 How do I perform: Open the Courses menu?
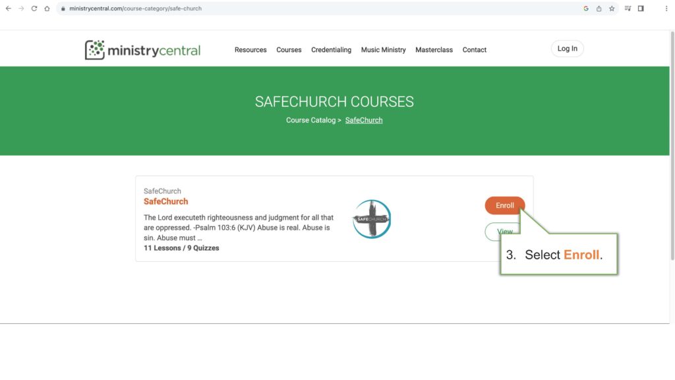[289, 50]
